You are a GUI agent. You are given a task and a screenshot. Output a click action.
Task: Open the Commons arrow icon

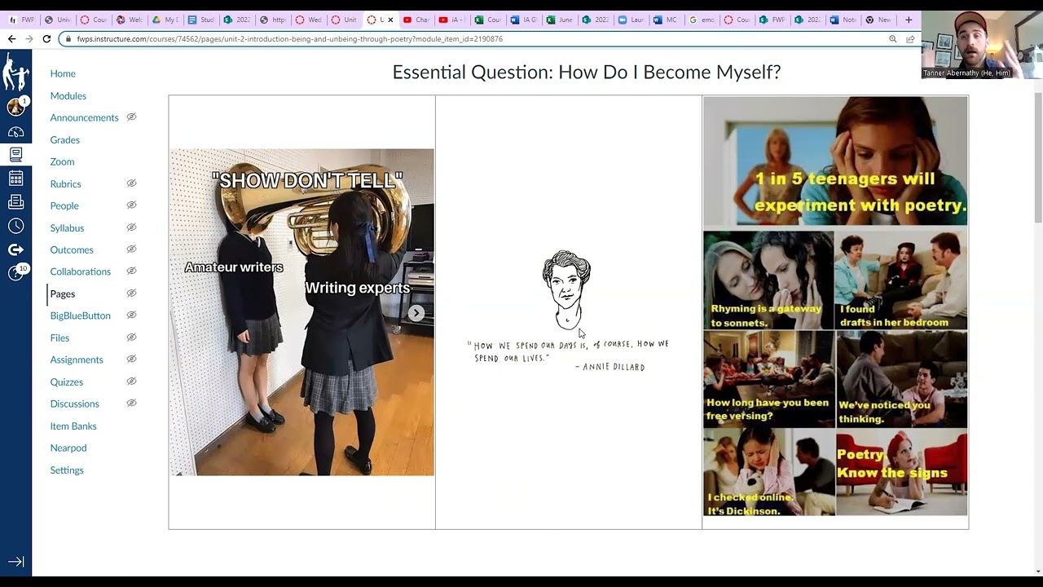pyautogui.click(x=15, y=249)
